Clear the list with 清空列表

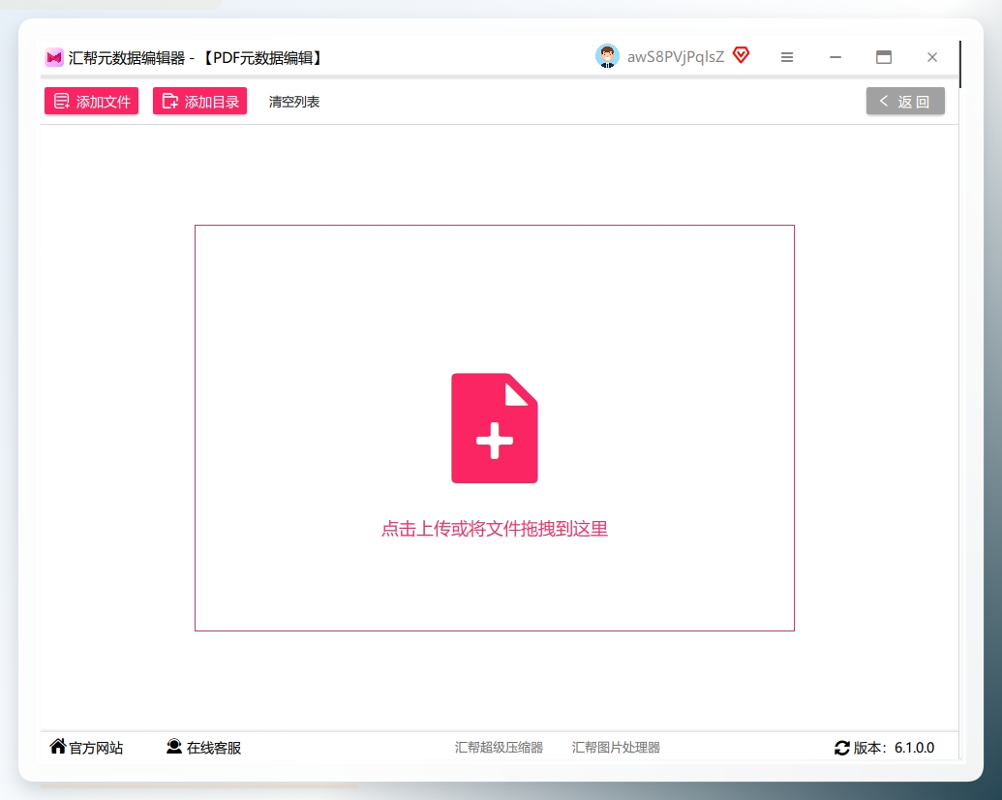click(294, 102)
